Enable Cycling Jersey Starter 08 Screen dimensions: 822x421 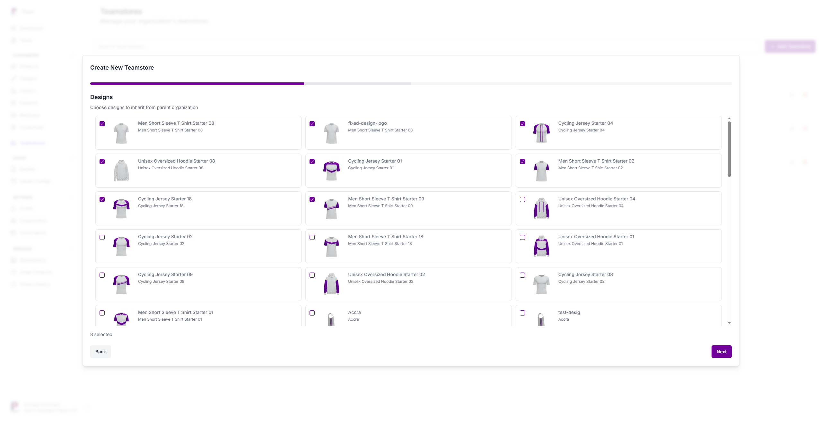(x=522, y=275)
